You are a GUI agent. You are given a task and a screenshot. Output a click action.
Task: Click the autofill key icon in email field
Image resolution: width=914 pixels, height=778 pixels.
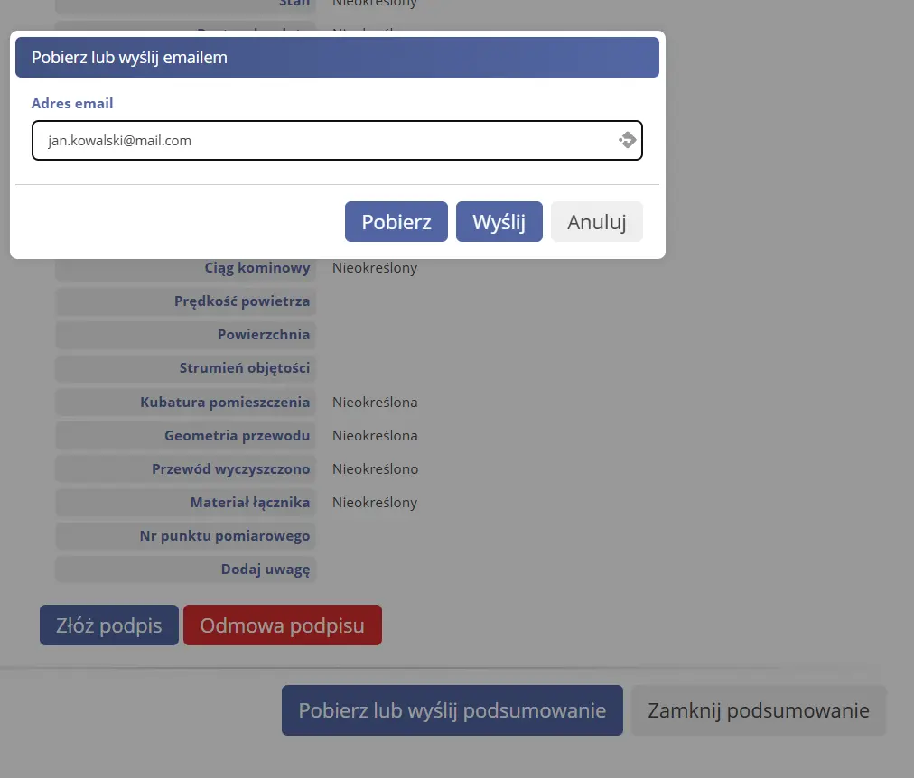click(627, 140)
